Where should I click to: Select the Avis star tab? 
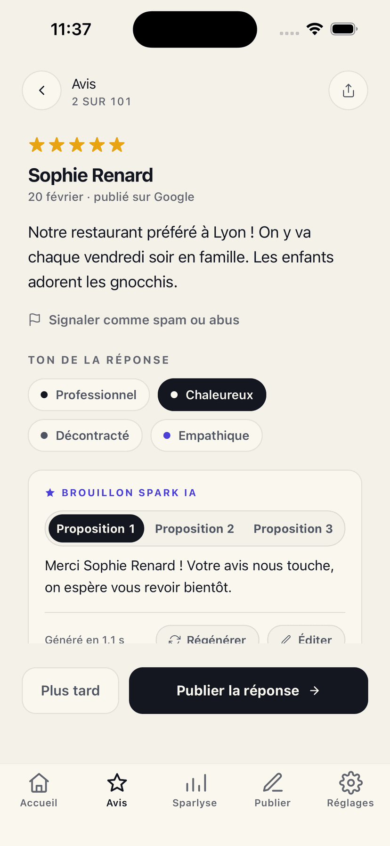(117, 790)
